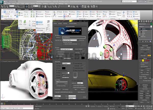Expand the Soft Selection rollout

pos(145,85)
